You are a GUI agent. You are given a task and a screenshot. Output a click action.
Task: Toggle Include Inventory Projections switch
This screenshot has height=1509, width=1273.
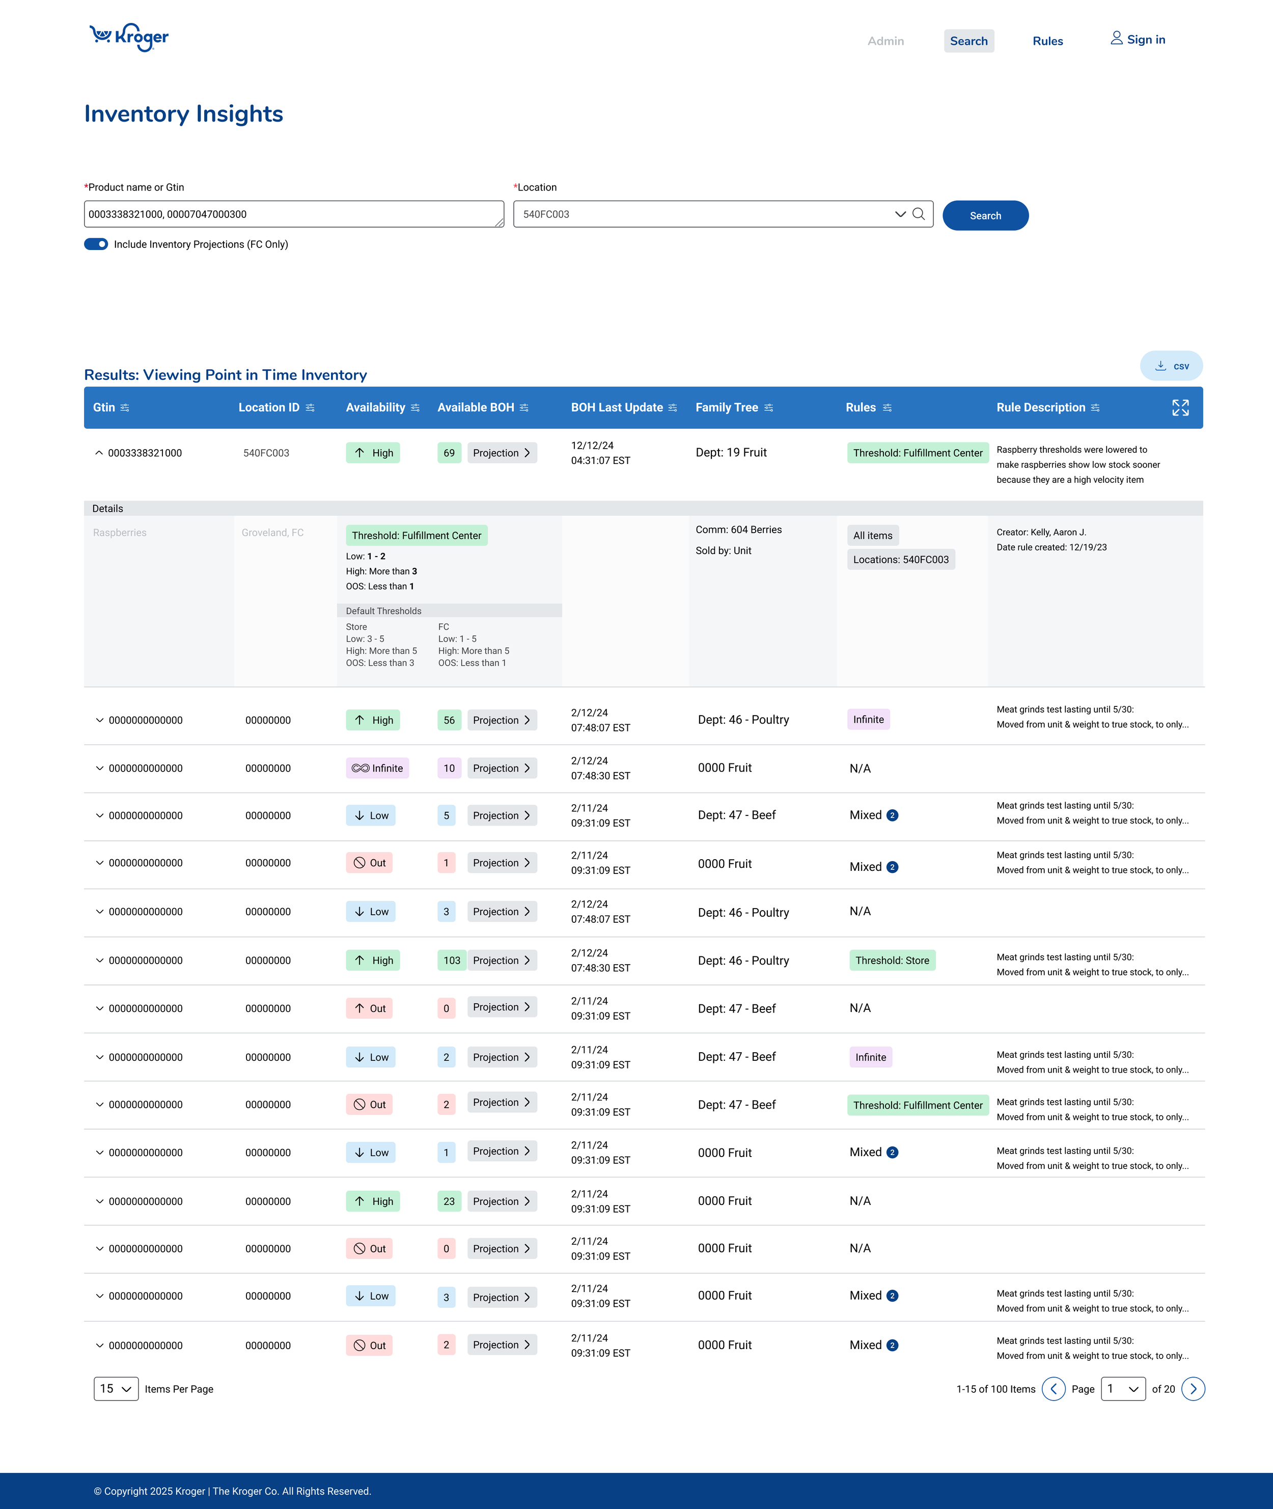point(96,244)
